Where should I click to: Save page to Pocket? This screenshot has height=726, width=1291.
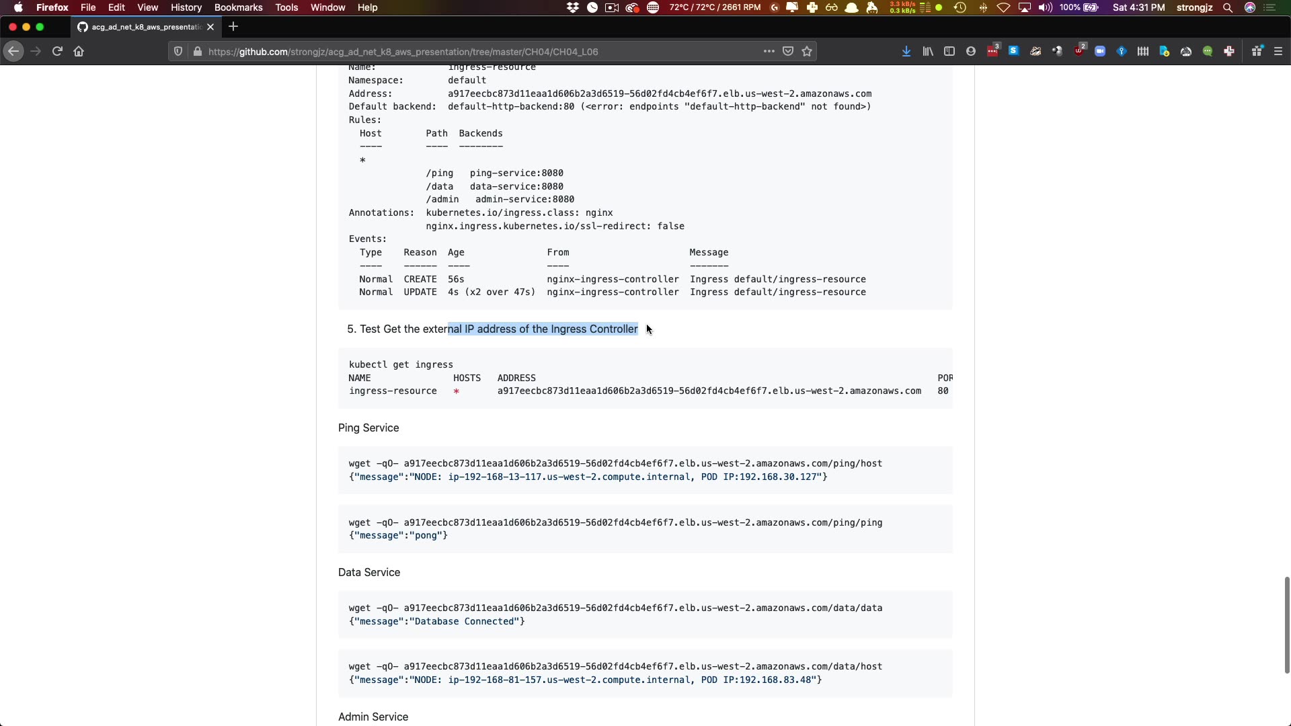pyautogui.click(x=788, y=51)
